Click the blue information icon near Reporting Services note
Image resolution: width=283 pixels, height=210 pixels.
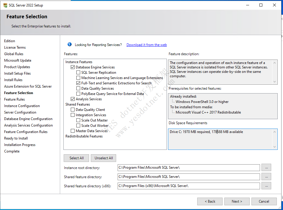(69, 44)
